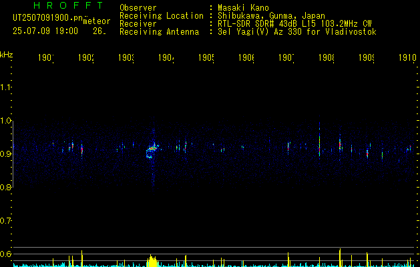The height and width of the screenshot is (267, 420).
Task: Select Shibukawa, Gunma, Japan text
Action: (x=271, y=16)
